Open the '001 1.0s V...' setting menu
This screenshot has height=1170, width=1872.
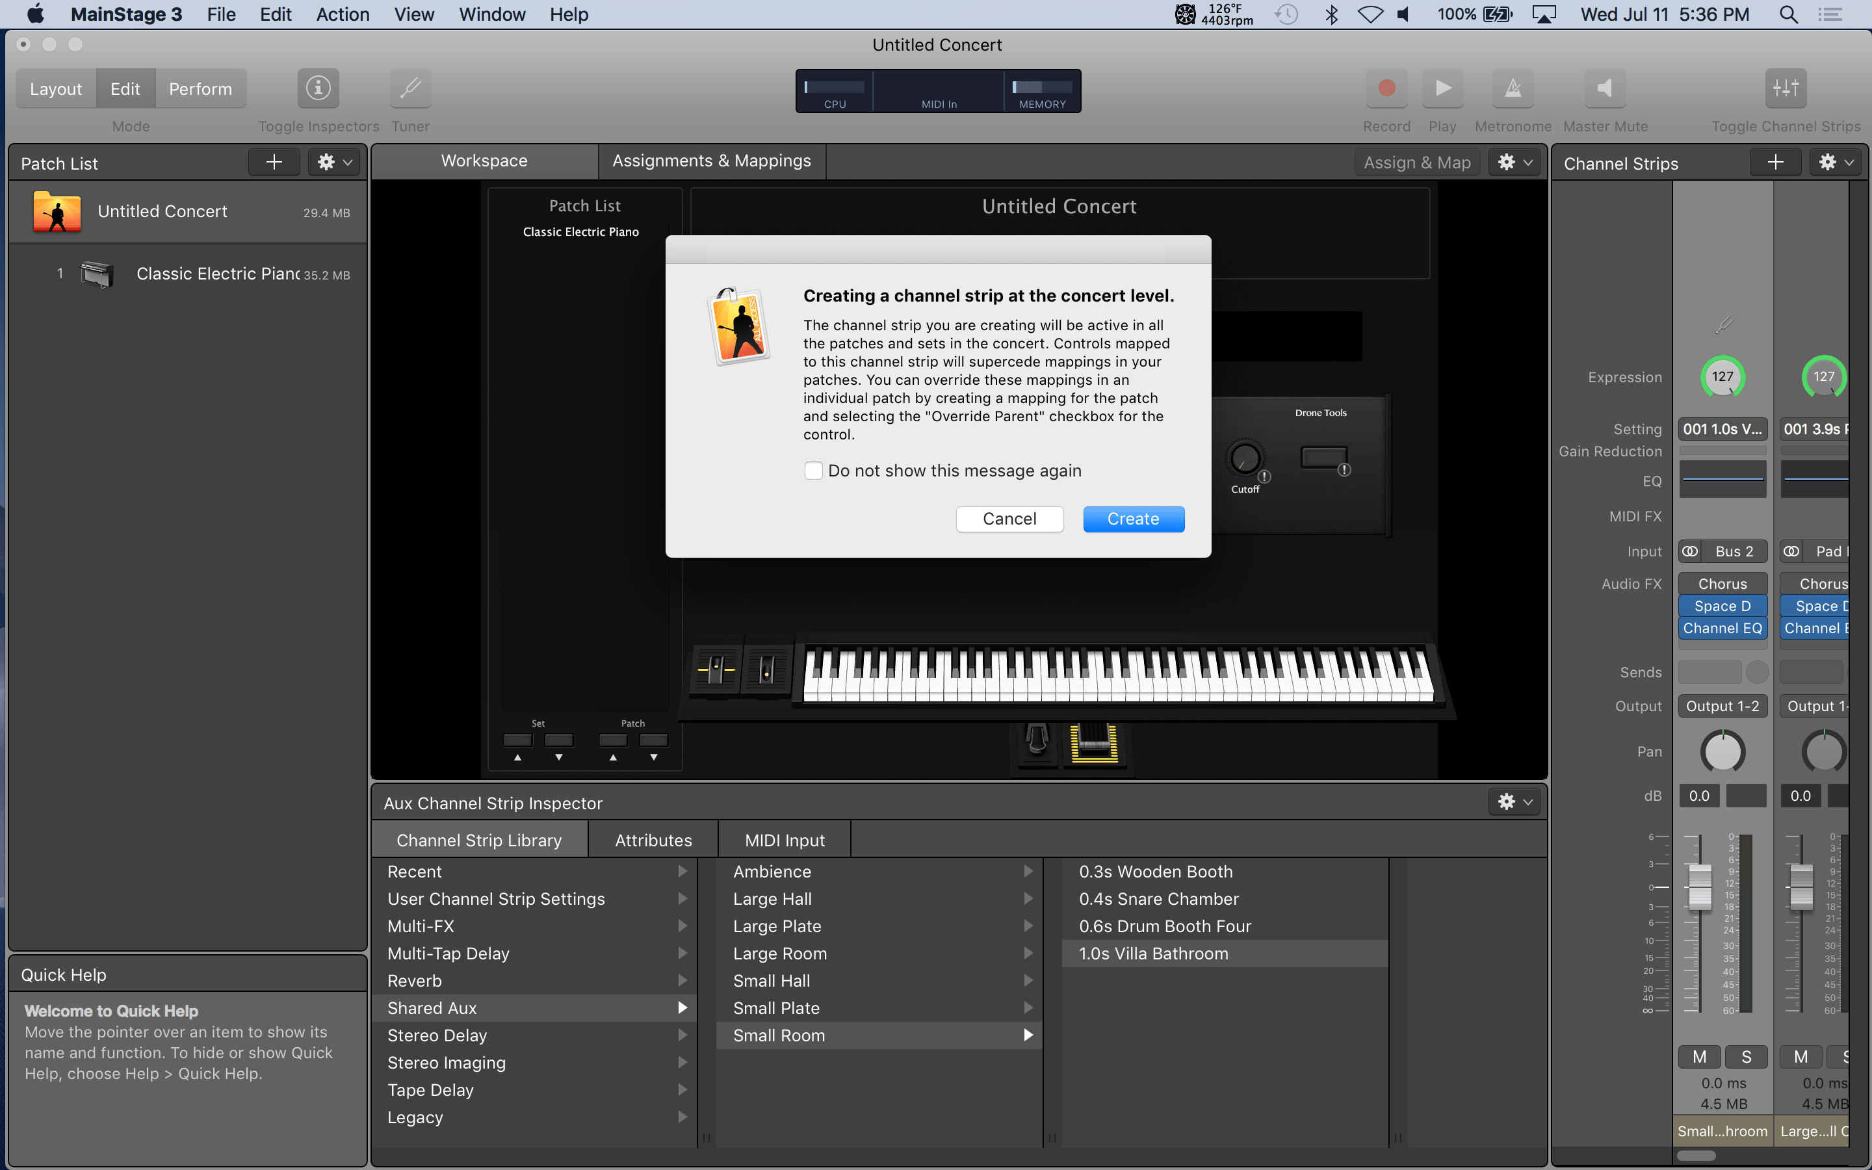[x=1722, y=429]
